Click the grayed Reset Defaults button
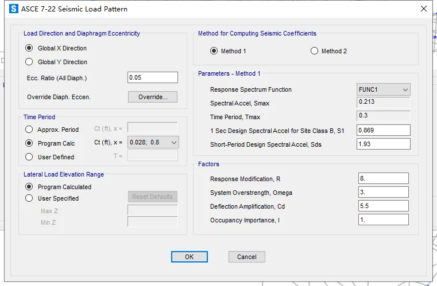The image size is (437, 286). (x=153, y=197)
